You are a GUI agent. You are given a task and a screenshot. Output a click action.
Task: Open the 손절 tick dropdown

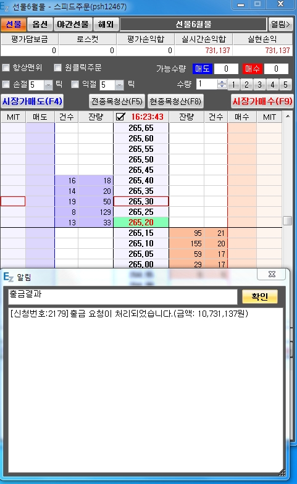48,85
